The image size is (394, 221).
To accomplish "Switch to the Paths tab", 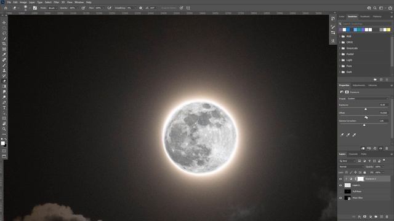I will 364,154.
